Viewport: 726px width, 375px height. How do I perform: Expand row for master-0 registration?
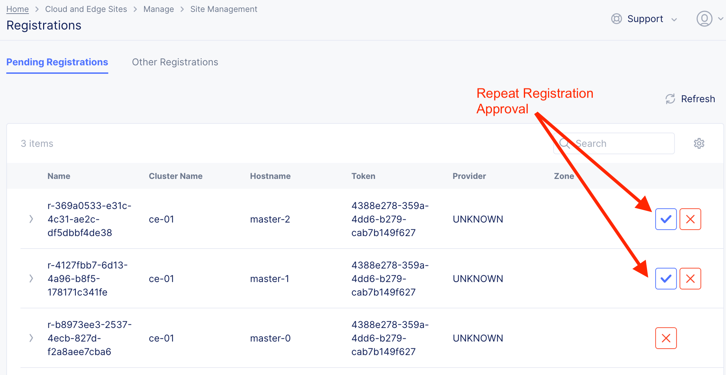[x=31, y=338]
